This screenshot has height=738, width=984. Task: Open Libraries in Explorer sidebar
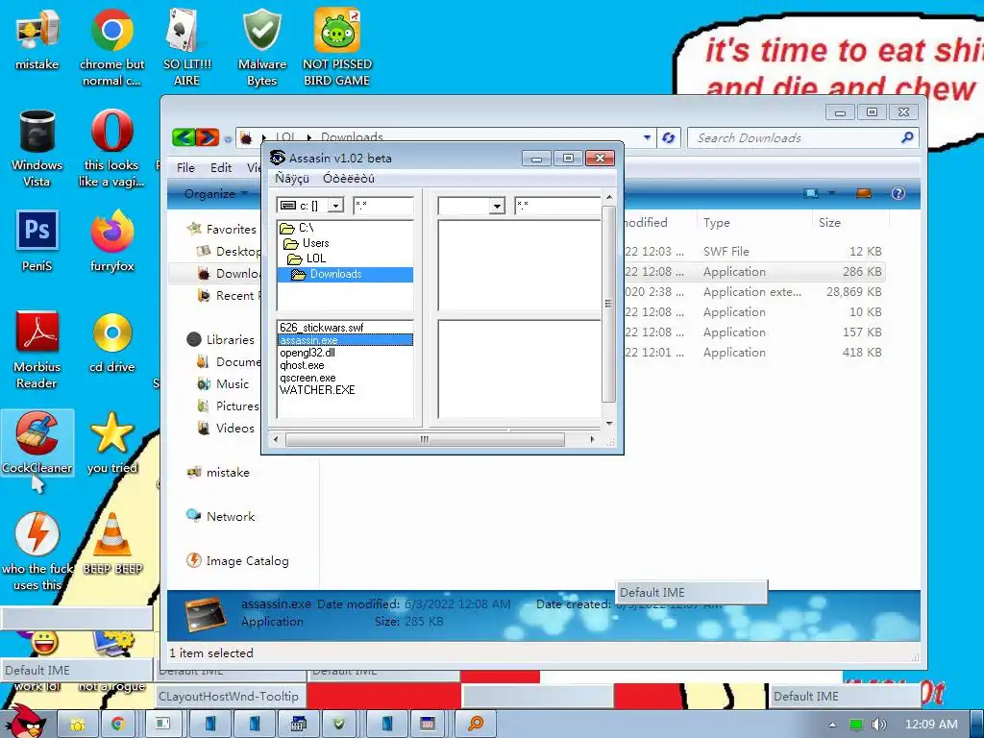pos(221,339)
